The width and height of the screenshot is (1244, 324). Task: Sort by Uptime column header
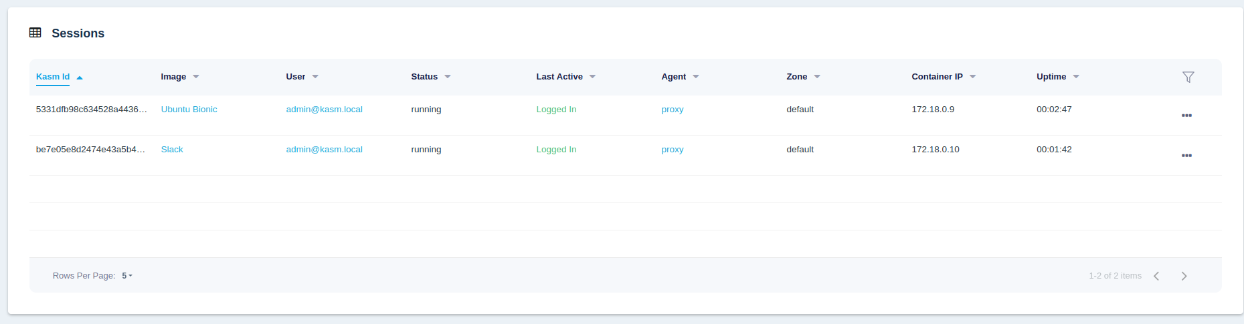tap(1051, 77)
